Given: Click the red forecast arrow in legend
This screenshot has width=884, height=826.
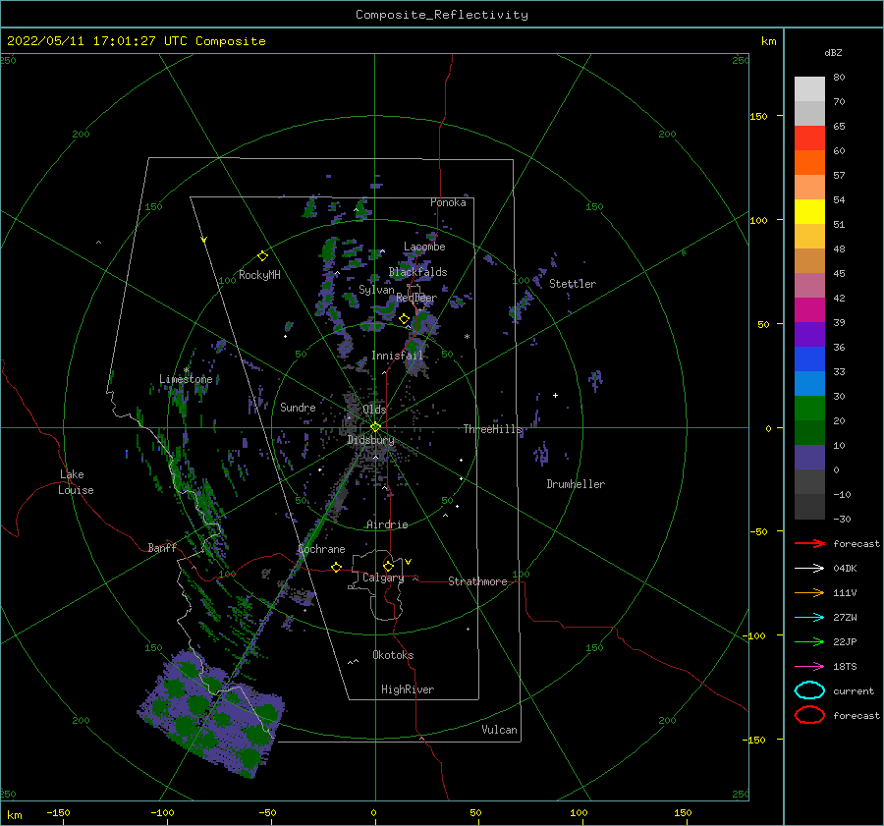Looking at the screenshot, I should (x=809, y=543).
